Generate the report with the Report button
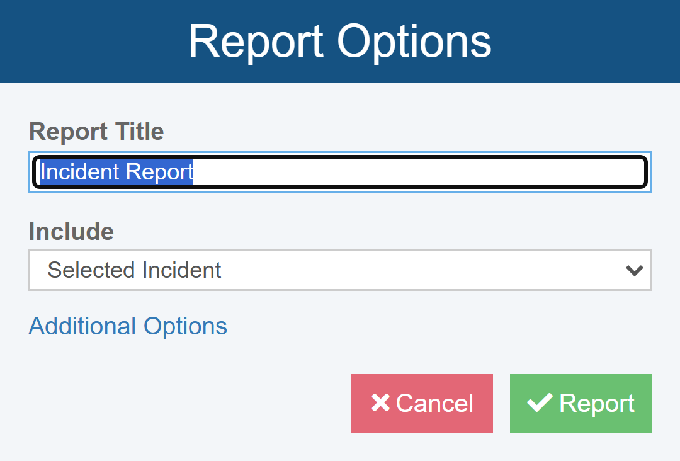 click(x=581, y=403)
